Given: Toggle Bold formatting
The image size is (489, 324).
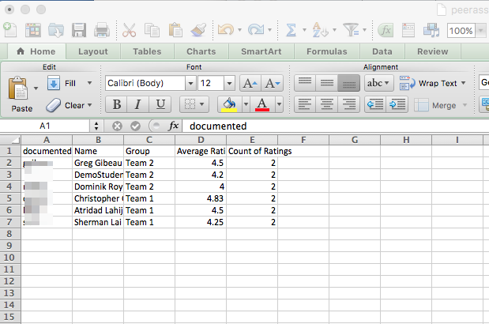Looking at the screenshot, I should point(117,104).
